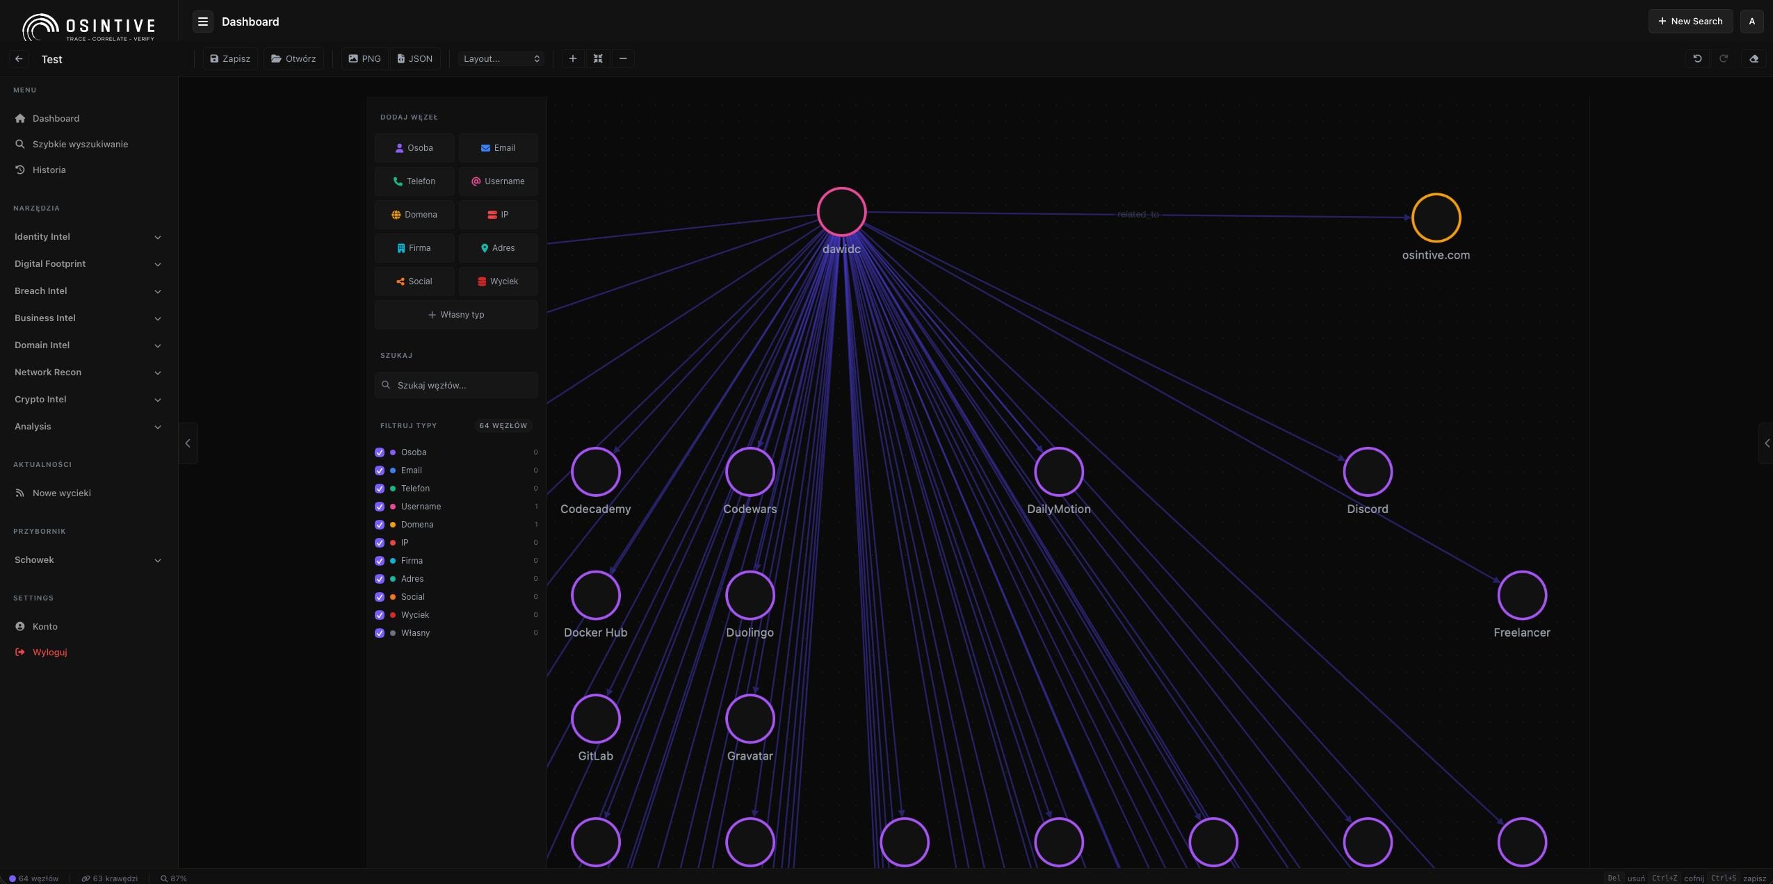Image resolution: width=1773 pixels, height=884 pixels.
Task: Redo action icon in toolbar
Action: tap(1724, 58)
